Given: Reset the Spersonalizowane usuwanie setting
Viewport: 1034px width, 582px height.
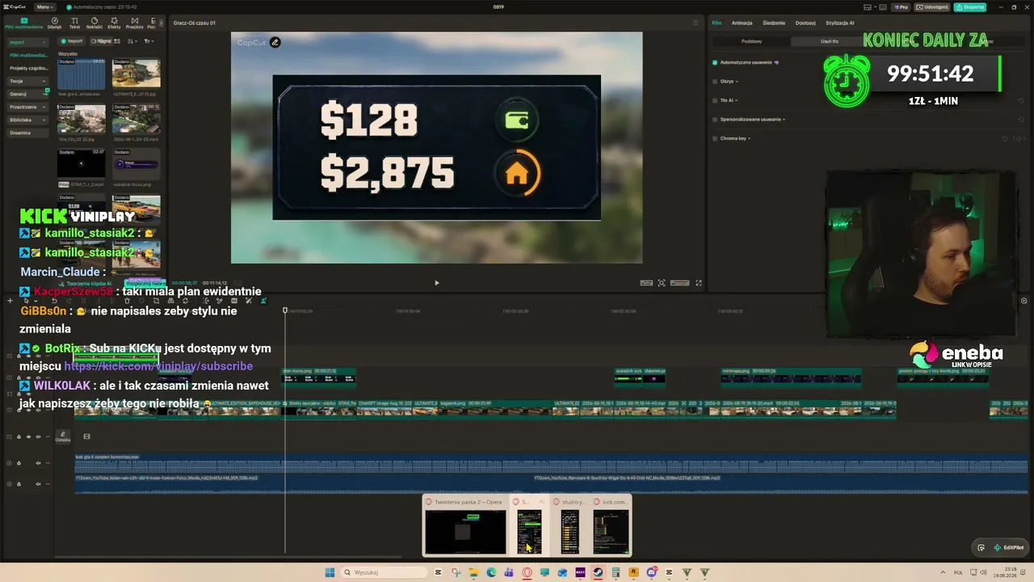Looking at the screenshot, I should [x=1021, y=120].
